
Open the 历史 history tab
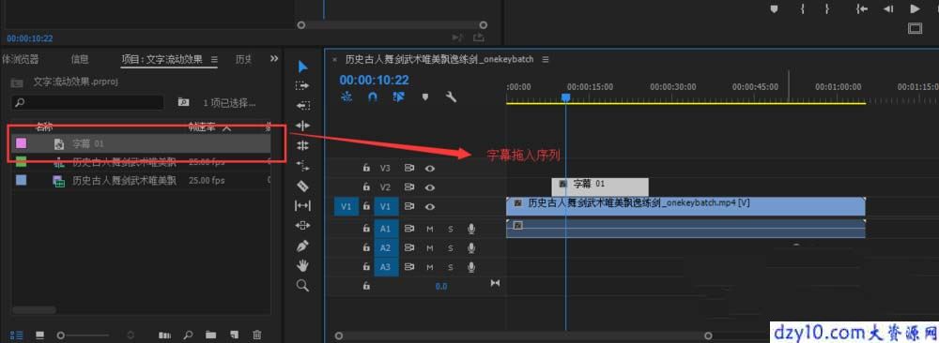click(243, 59)
